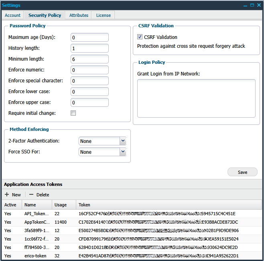Image resolution: width=264 pixels, height=261 pixels.
Task: Click the minus icon beside Delete
Action: tap(31, 194)
